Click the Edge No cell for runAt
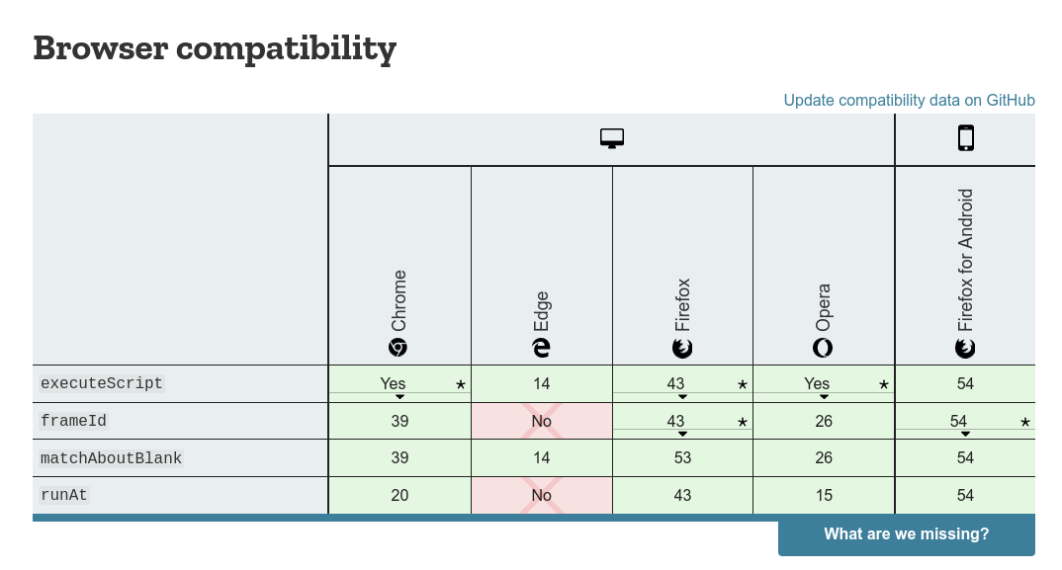This screenshot has height=570, width=1062. [x=541, y=495]
